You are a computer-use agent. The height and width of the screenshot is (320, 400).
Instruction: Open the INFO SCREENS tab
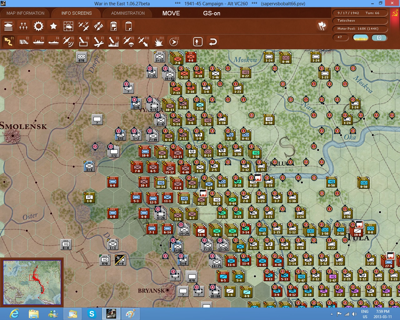point(77,13)
